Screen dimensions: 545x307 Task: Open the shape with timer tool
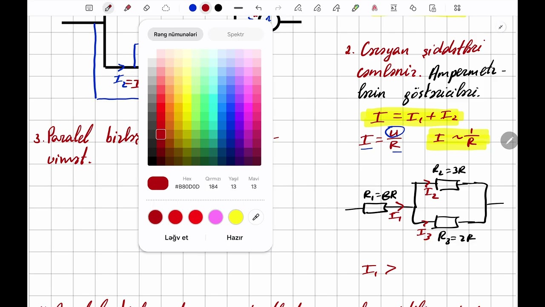[x=317, y=8]
